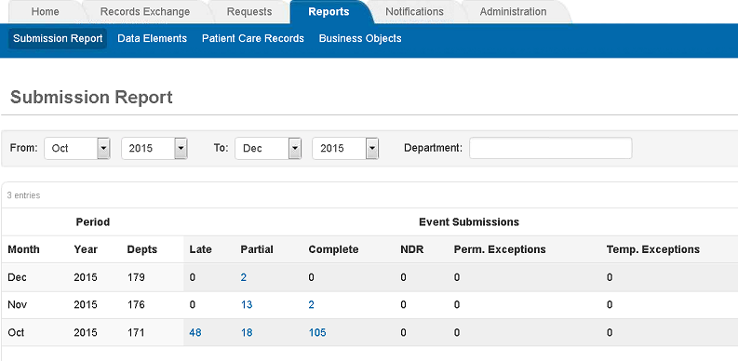Select Submission Report sub-menu item

coord(58,38)
